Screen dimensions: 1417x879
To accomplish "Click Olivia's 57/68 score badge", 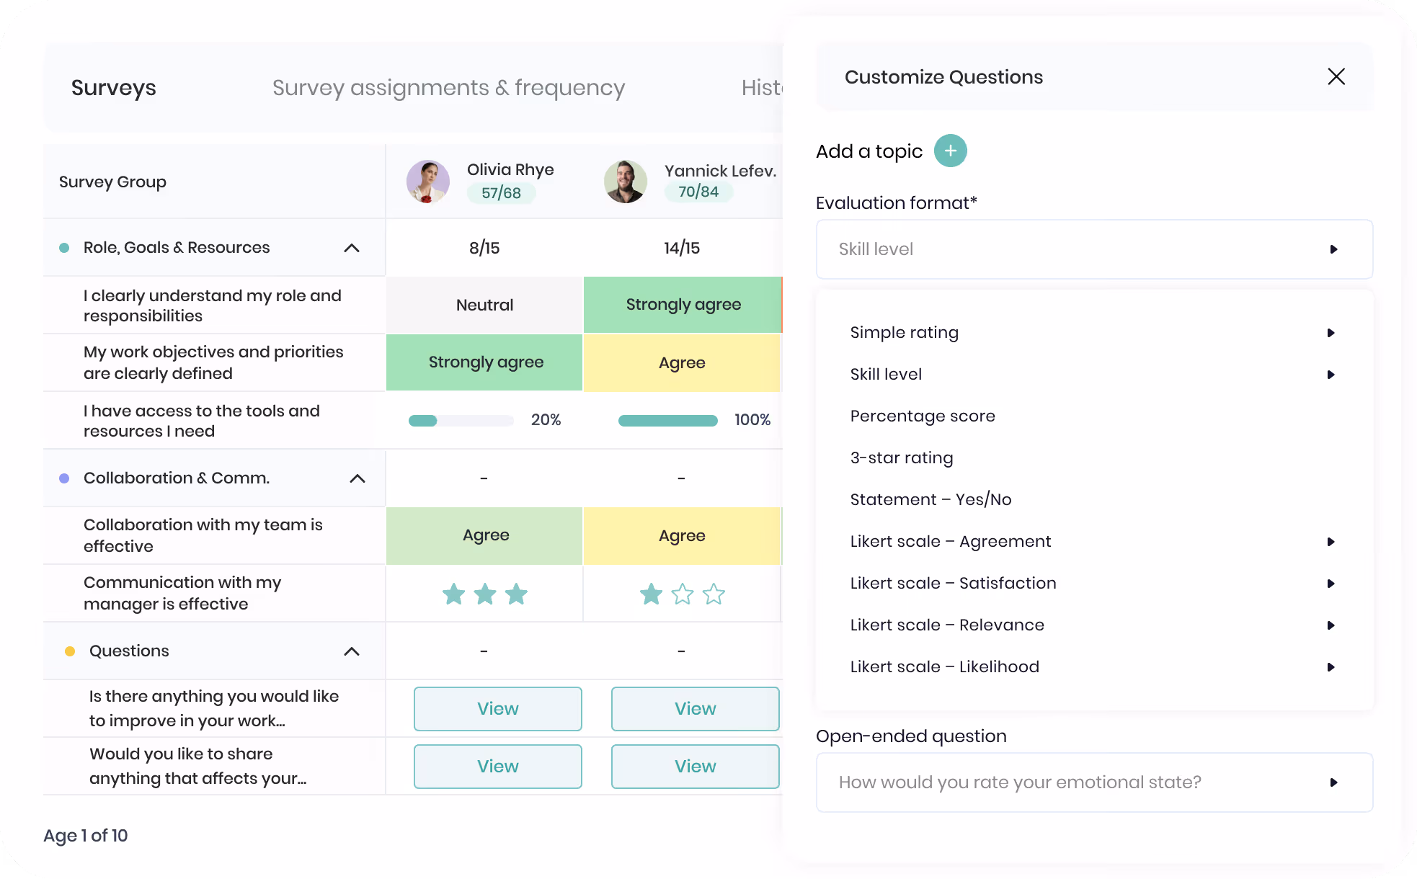I will [501, 193].
